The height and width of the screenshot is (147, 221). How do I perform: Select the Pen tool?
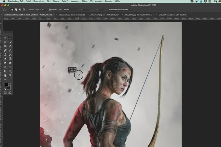click(5, 67)
